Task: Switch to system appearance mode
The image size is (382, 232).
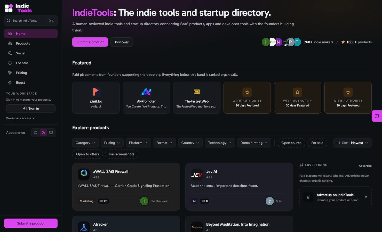Action: [51, 132]
